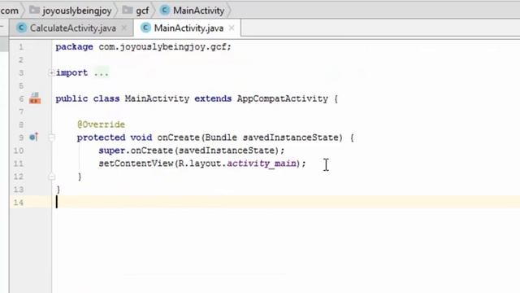Click the com breadcrumb item
Screen dimensions: 520x293
click(9, 11)
